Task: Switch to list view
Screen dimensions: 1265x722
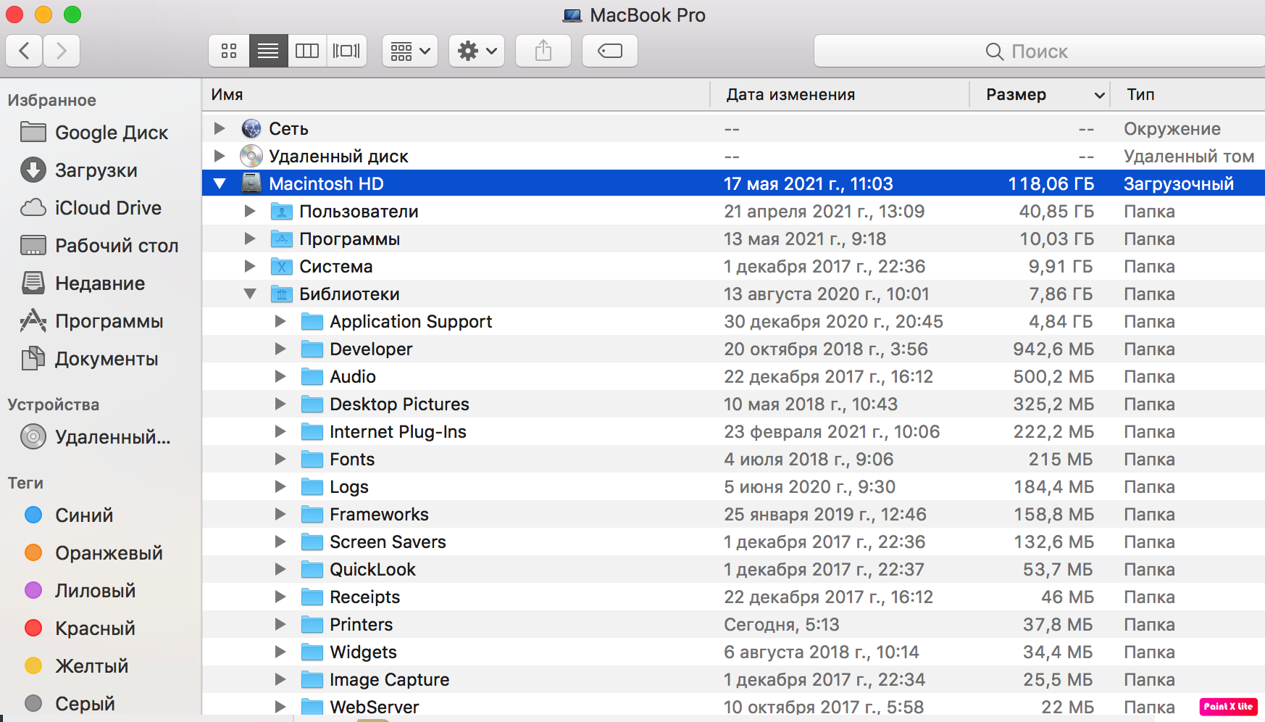Action: (268, 51)
